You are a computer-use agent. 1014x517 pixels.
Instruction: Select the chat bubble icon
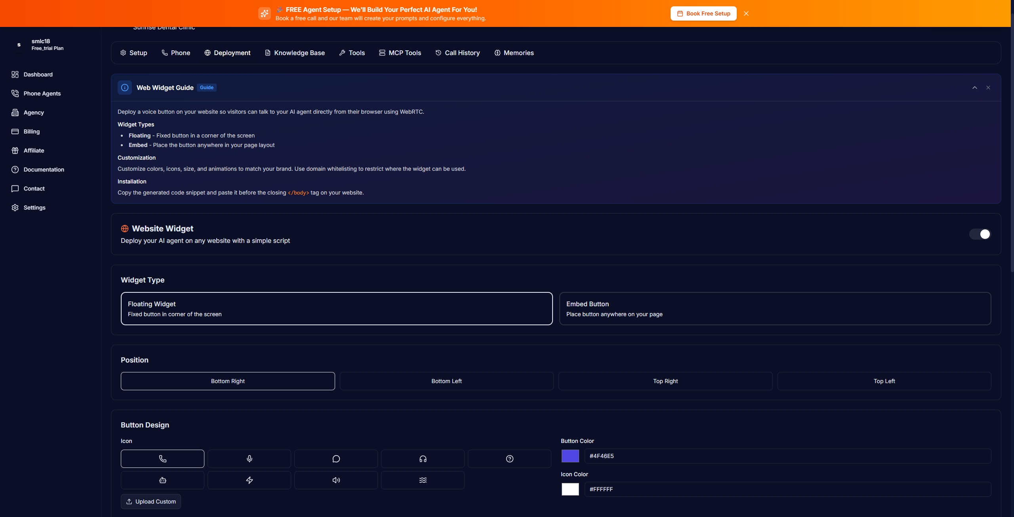click(x=335, y=458)
